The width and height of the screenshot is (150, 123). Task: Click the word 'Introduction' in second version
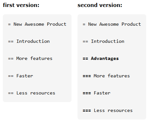(x=108, y=41)
